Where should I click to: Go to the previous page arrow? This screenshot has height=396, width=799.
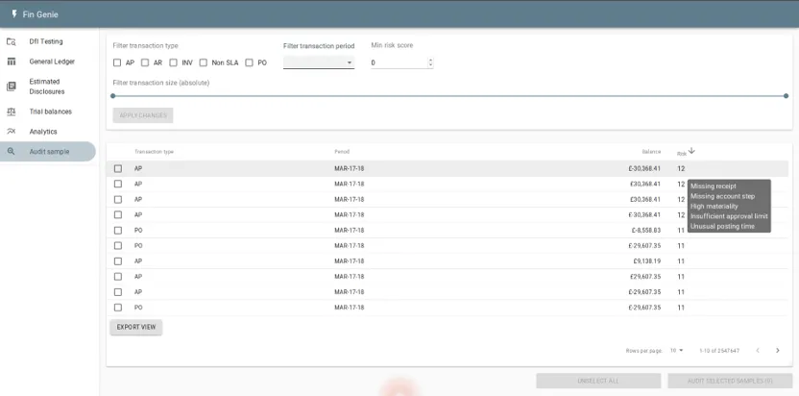(x=758, y=351)
